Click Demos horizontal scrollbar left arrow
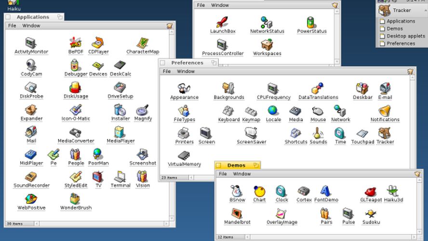 coord(247,237)
